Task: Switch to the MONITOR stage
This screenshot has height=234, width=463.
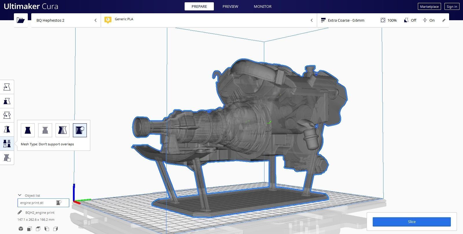Action: click(262, 6)
